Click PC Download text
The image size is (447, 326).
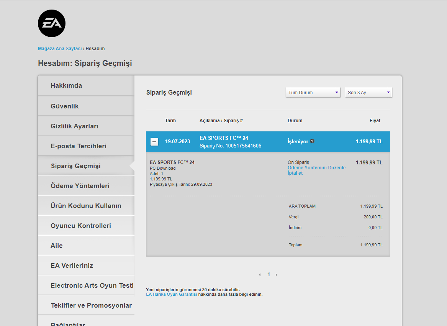tap(163, 168)
